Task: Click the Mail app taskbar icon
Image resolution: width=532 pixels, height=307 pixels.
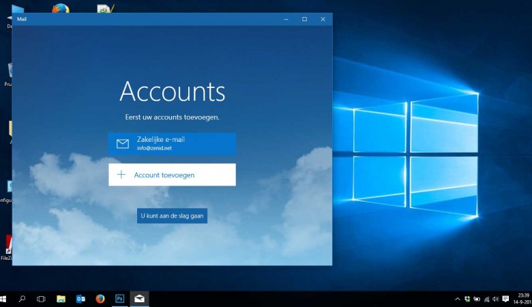Action: click(139, 299)
